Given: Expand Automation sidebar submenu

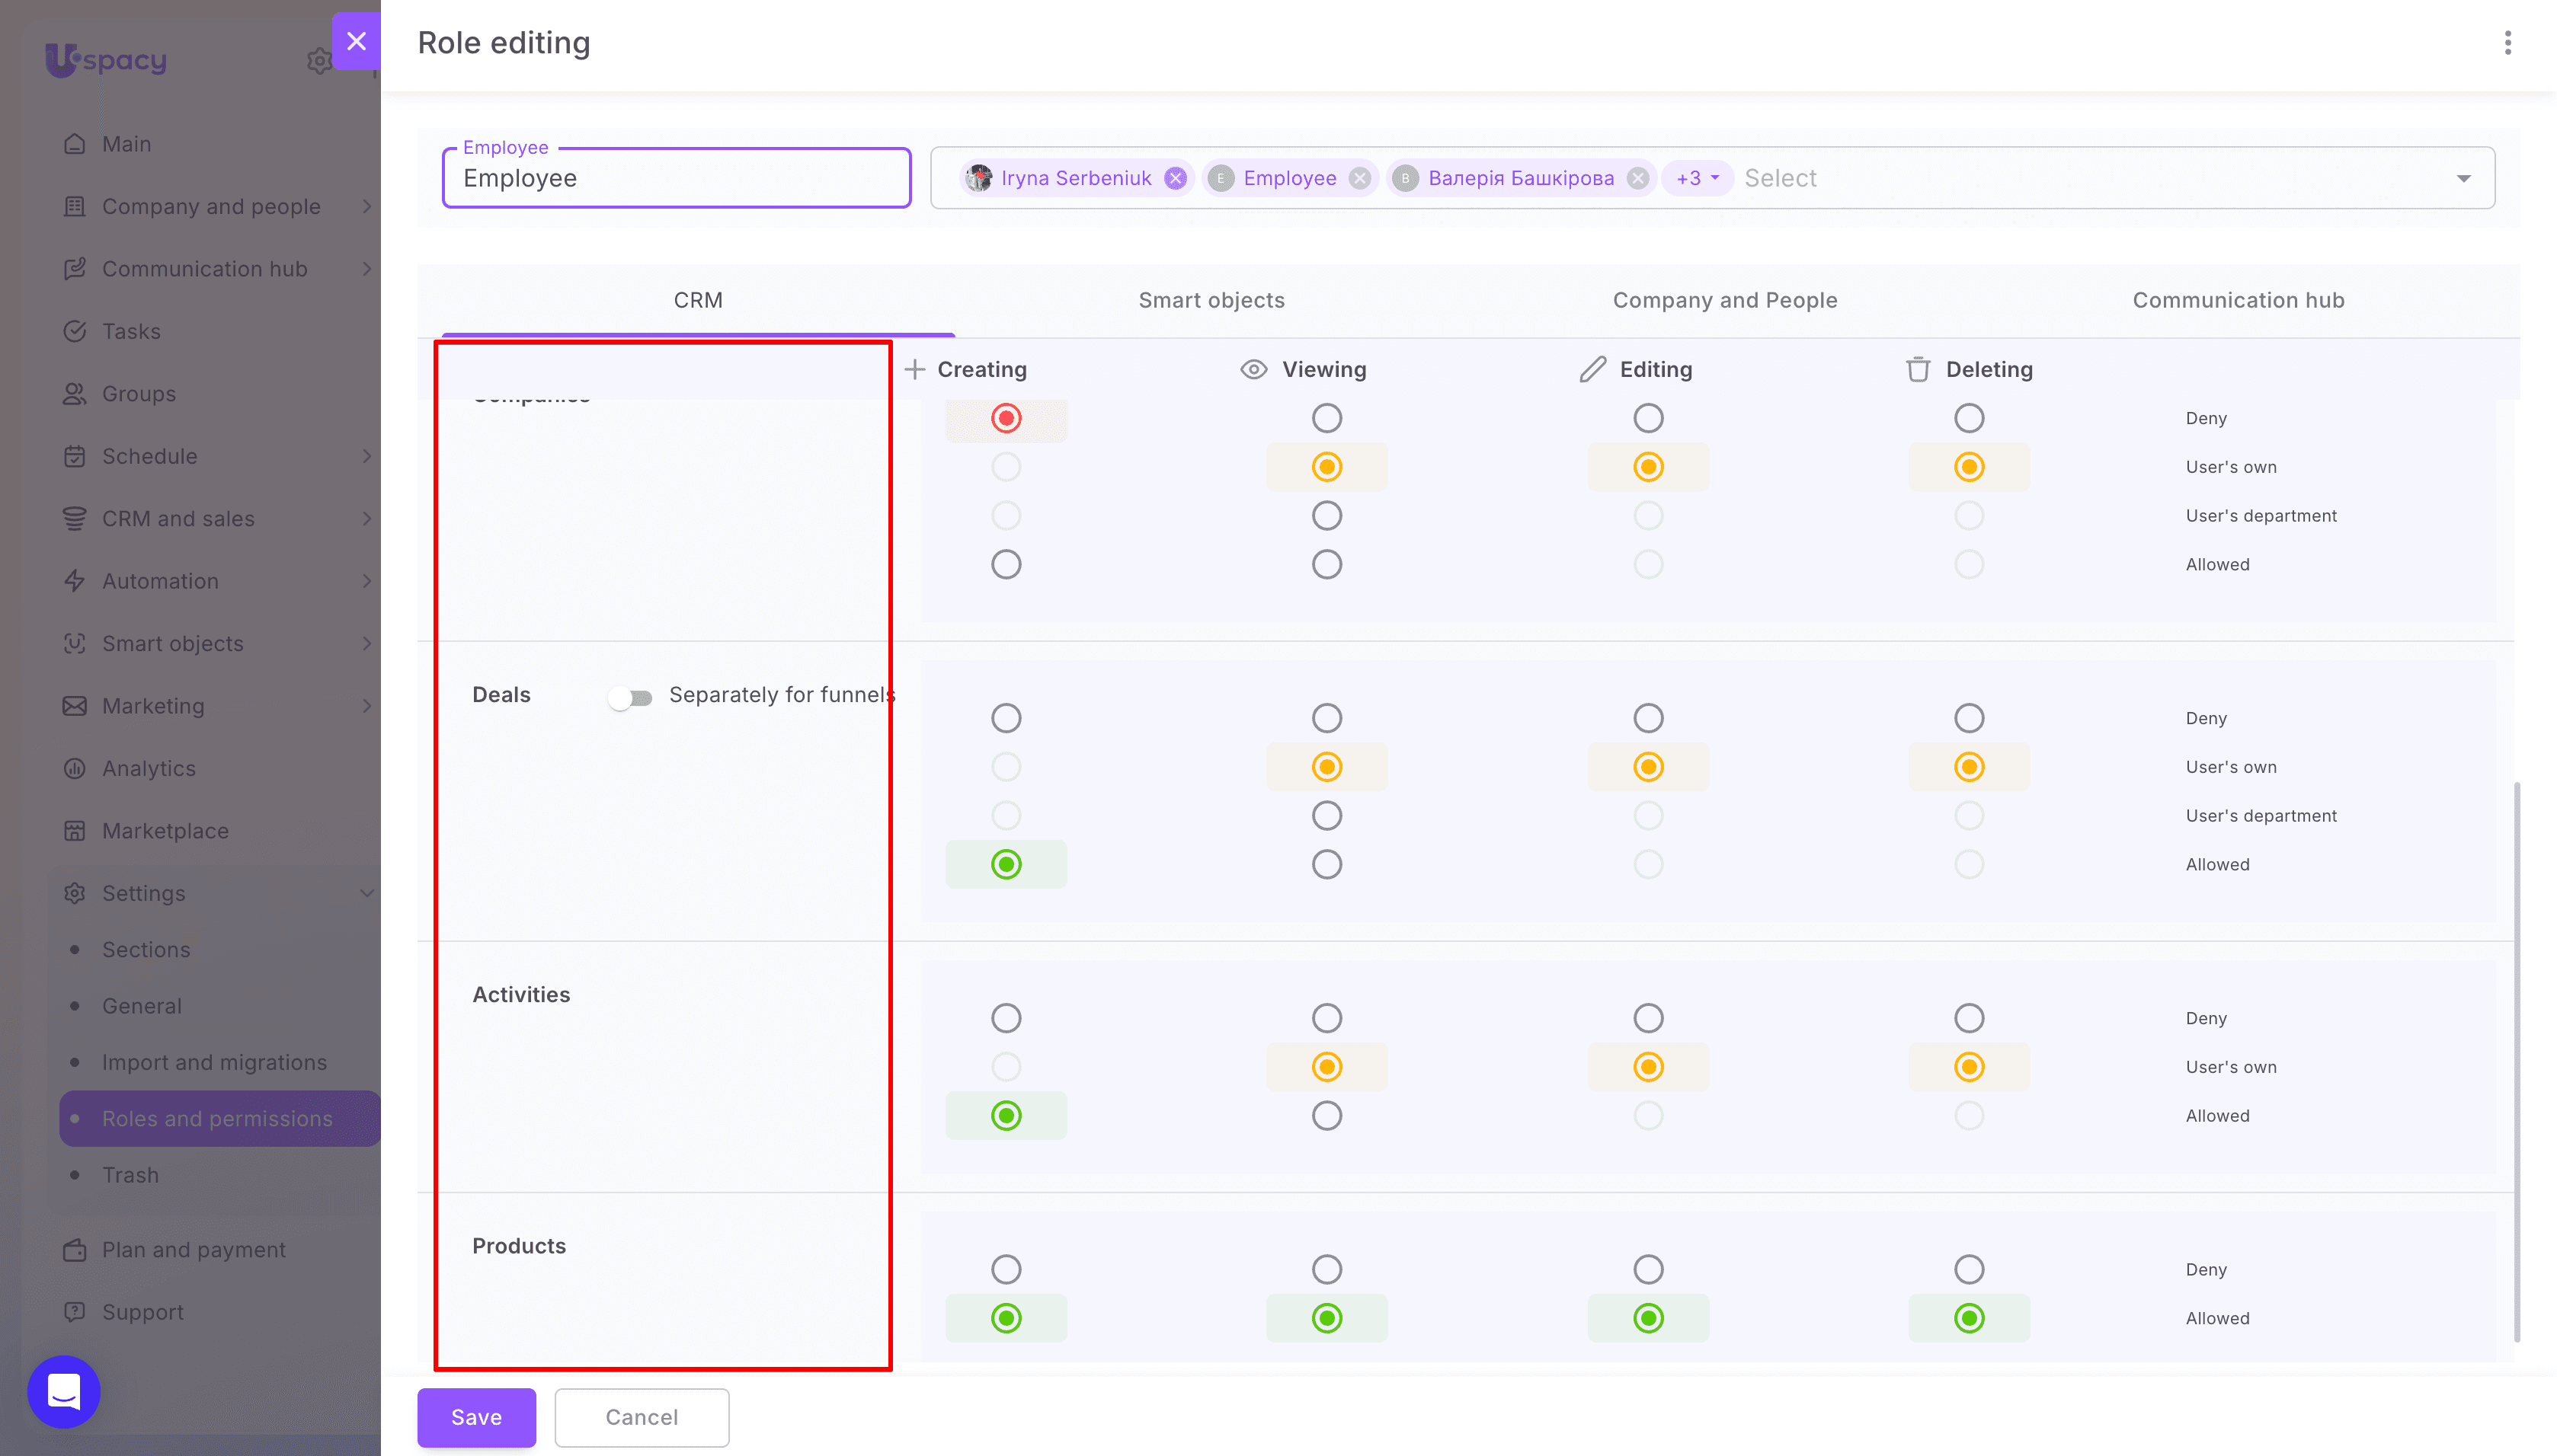Looking at the screenshot, I should tap(367, 581).
